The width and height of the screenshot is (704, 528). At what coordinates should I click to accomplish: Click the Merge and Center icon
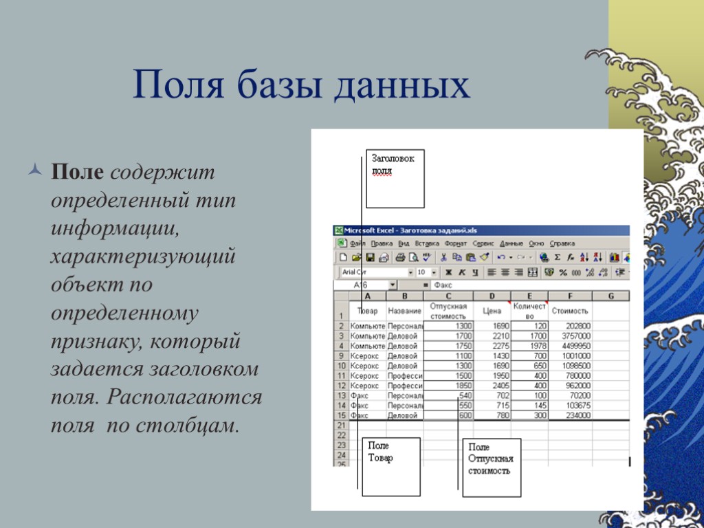(533, 272)
